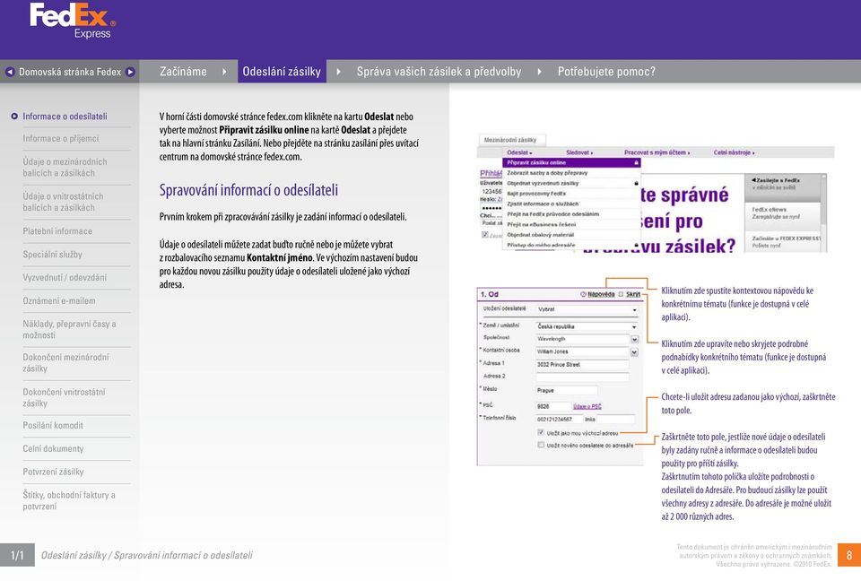Click Nápověda help circle icon

584,294
